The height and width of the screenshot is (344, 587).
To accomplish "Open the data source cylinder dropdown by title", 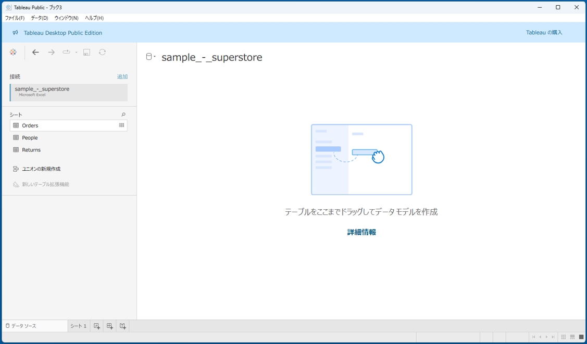I will click(x=151, y=57).
